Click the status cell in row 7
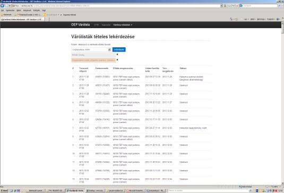 pos(193,128)
